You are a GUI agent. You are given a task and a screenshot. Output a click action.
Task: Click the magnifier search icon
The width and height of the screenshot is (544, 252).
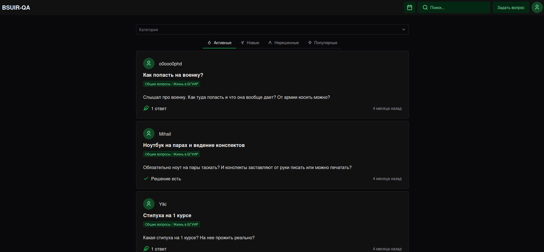pyautogui.click(x=425, y=7)
